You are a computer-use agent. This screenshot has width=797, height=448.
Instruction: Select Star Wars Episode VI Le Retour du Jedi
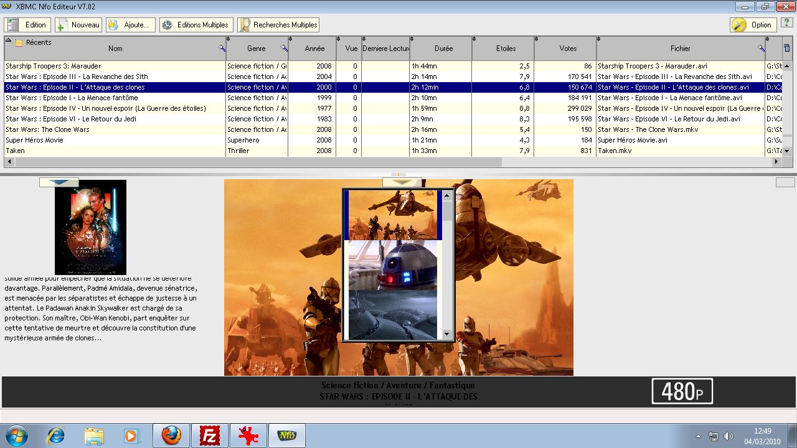point(392,119)
